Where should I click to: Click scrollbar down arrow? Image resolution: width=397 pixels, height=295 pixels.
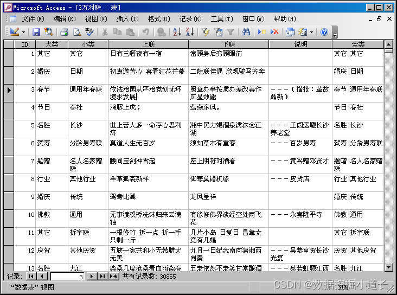pos(388,267)
